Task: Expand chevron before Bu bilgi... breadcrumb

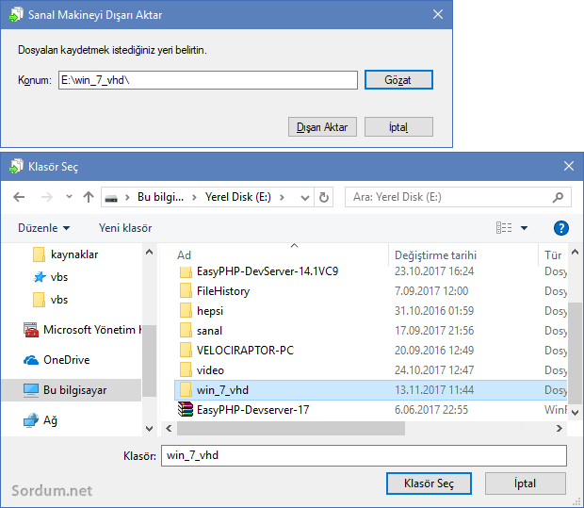Action: 127,197
